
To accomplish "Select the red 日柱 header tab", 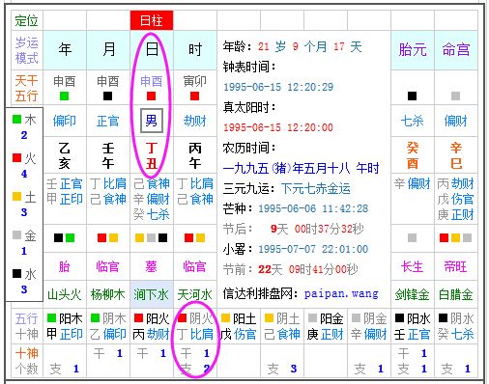I will coord(152,20).
